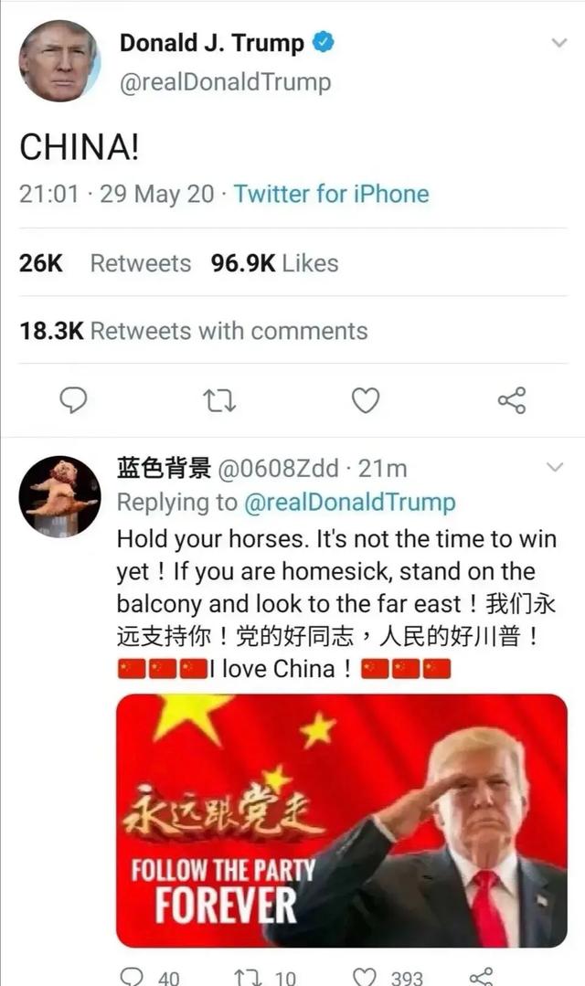Like the CHINA! tweet with the heart icon

[366, 400]
